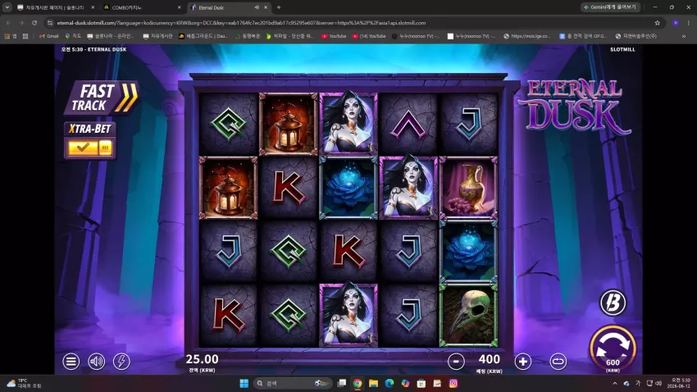Click the SLOTMILL logo text
697x392 pixels.
point(622,49)
